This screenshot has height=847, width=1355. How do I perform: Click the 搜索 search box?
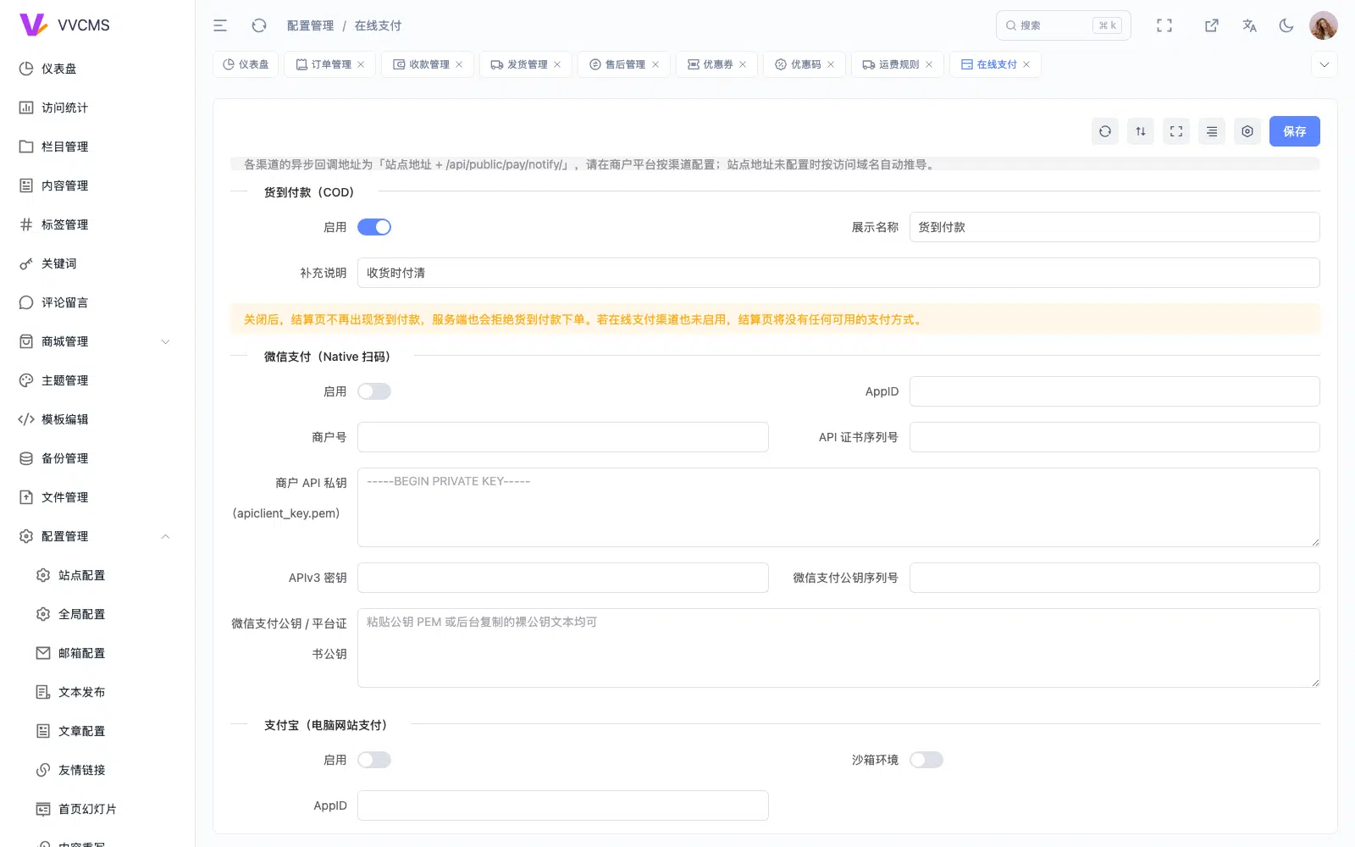(x=1064, y=25)
